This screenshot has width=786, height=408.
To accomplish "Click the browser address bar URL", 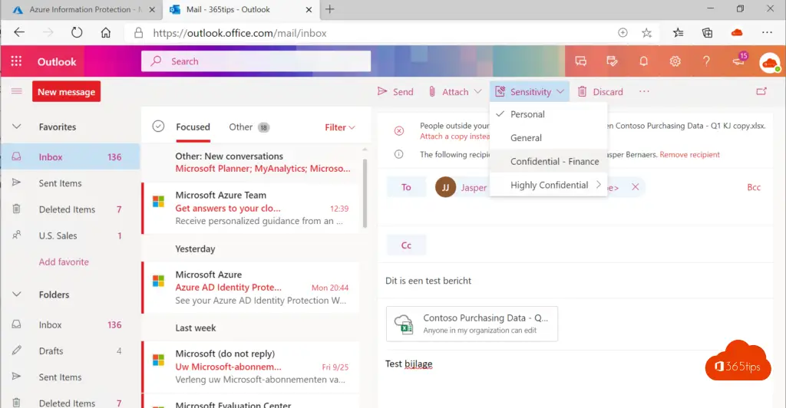I will pos(239,33).
